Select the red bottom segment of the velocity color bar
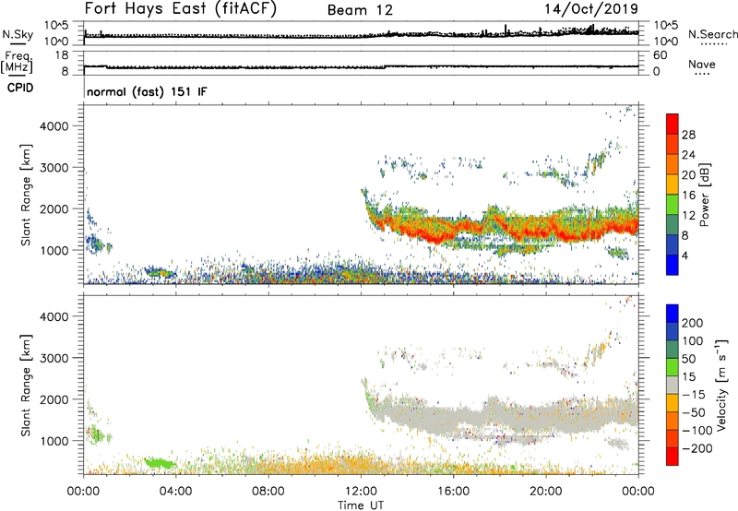 [673, 457]
